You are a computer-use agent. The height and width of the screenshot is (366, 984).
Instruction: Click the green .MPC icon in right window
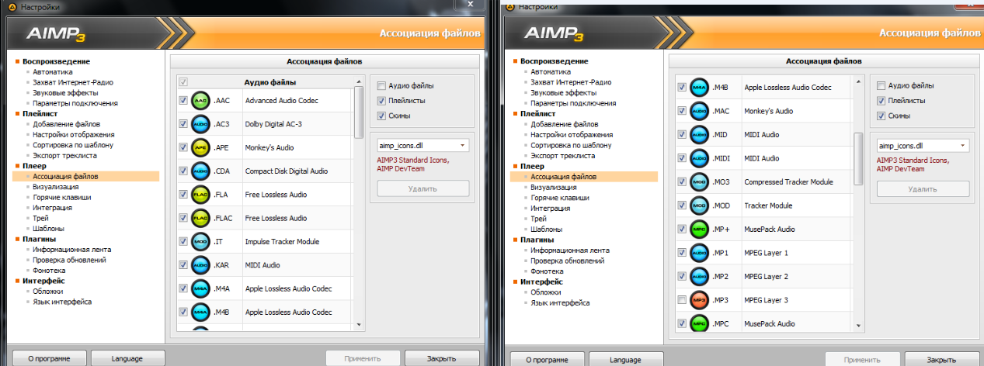(x=700, y=323)
